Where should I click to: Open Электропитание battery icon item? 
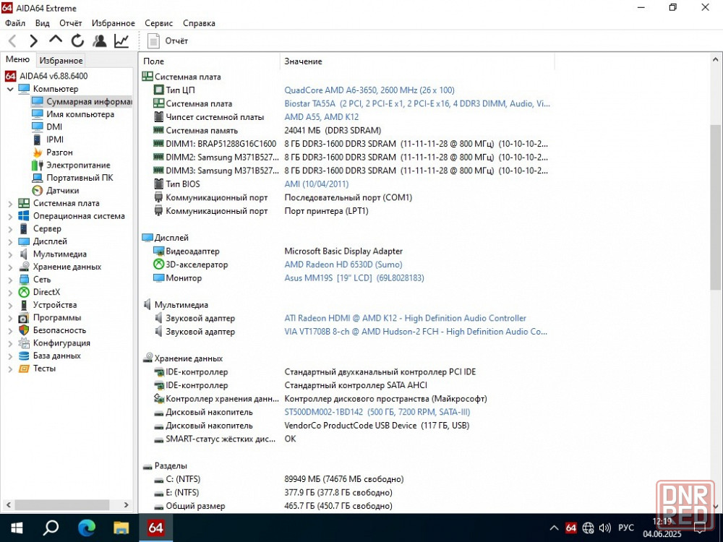[38, 165]
